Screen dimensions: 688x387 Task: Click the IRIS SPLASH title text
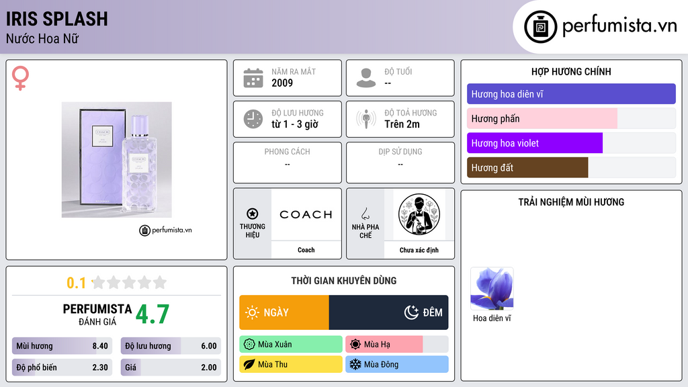[x=56, y=19]
